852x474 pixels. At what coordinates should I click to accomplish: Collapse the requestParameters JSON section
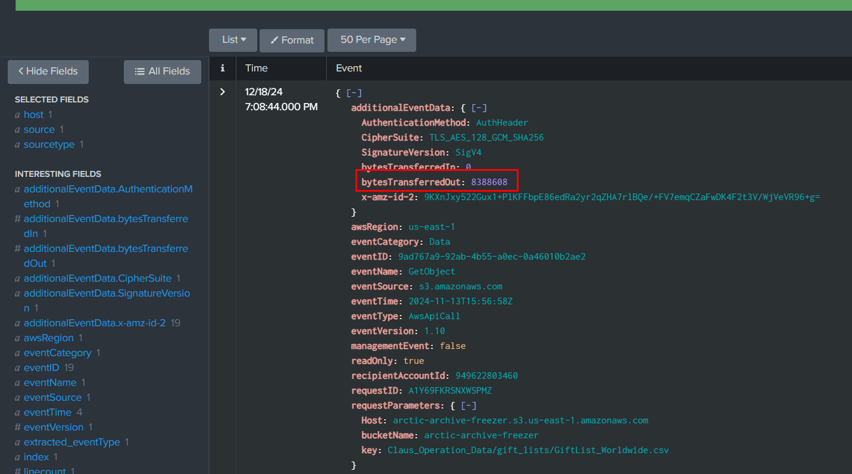(469, 406)
